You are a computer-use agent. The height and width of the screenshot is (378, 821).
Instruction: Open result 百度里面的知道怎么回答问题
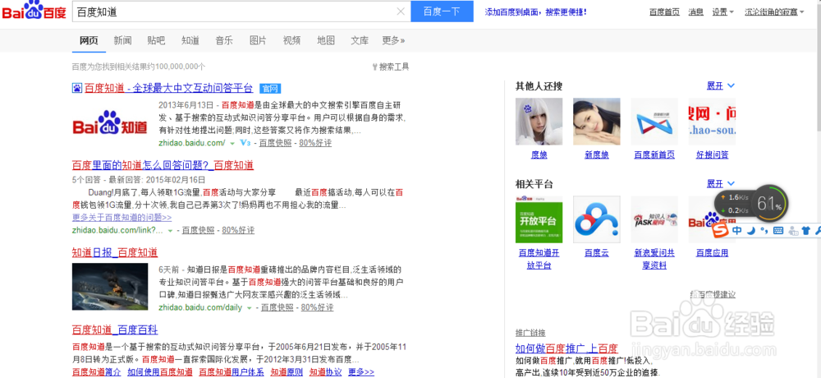tap(163, 166)
